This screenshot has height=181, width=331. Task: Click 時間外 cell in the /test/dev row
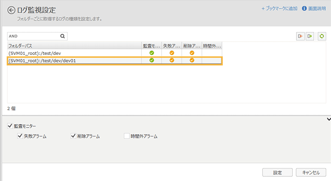click(x=212, y=53)
